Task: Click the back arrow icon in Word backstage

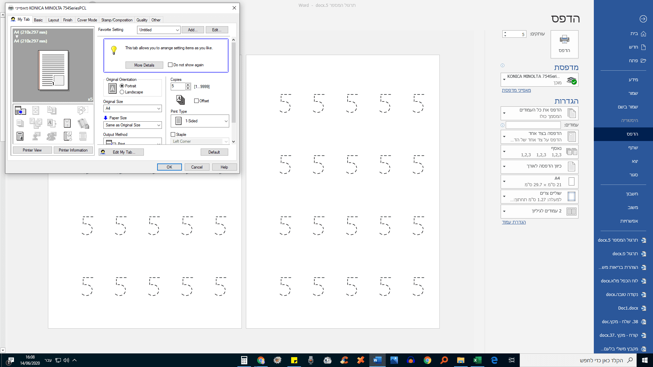Action: (643, 19)
